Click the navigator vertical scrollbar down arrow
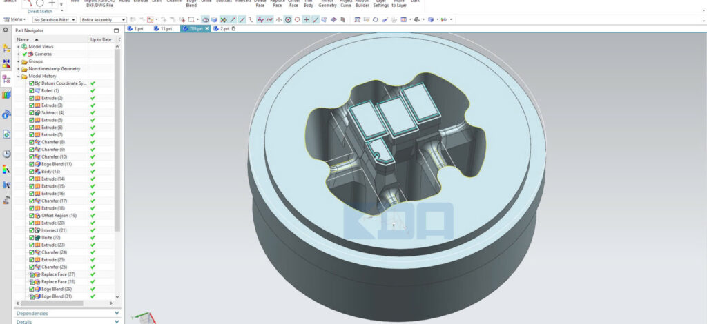The width and height of the screenshot is (707, 324). pos(117,297)
